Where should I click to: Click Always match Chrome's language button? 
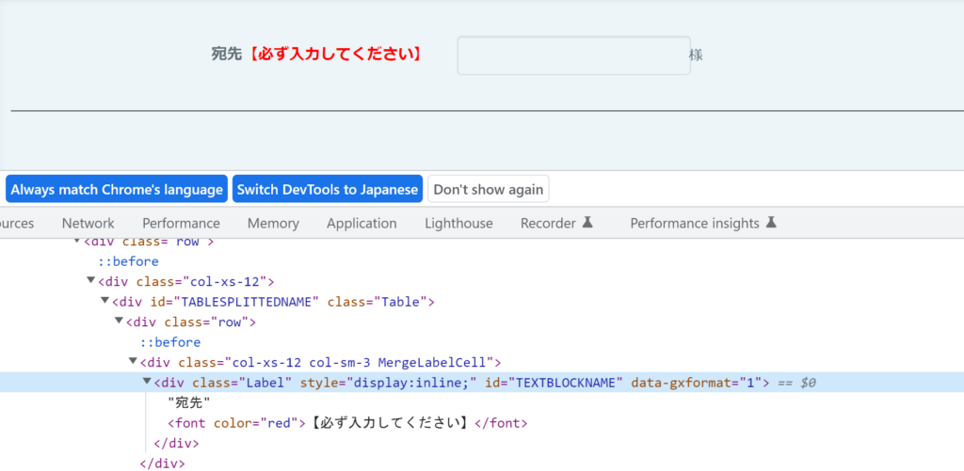click(117, 189)
